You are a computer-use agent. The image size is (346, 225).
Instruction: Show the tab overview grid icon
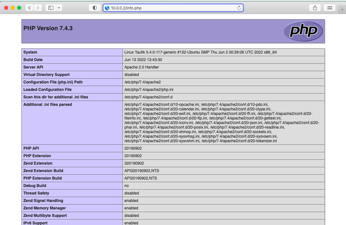pos(330,8)
